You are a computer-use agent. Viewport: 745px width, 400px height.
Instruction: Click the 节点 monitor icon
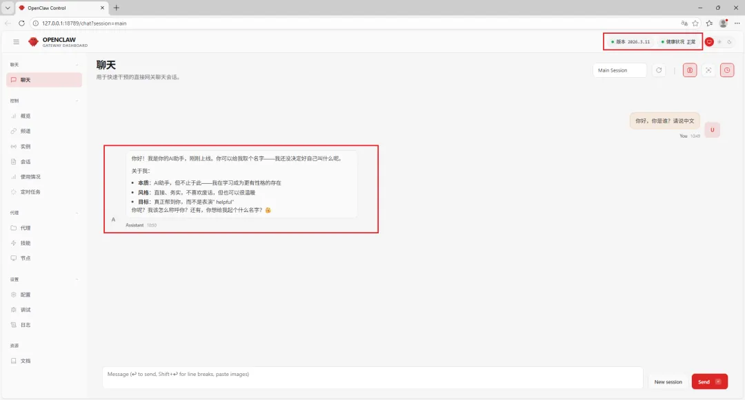click(x=13, y=258)
